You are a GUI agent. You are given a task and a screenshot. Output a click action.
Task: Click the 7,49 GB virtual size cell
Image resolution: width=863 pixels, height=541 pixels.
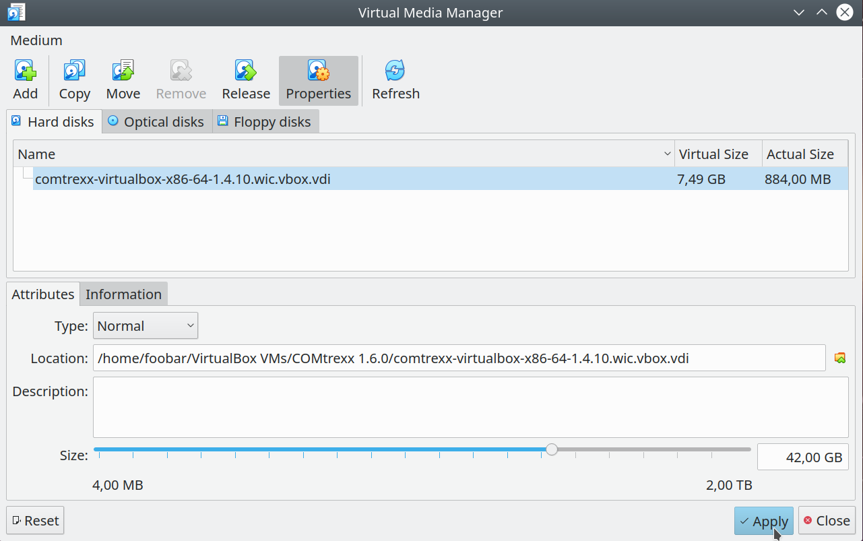[701, 179]
